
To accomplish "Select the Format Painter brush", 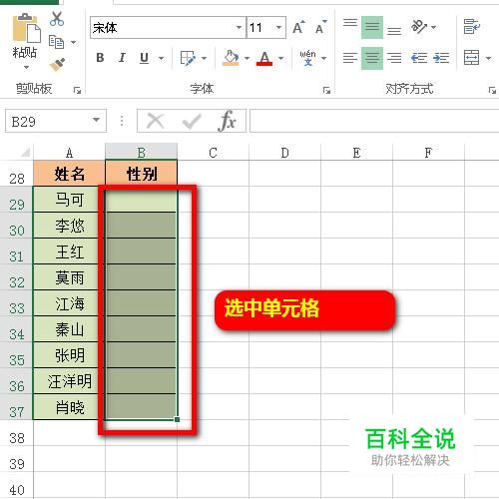I will [57, 65].
